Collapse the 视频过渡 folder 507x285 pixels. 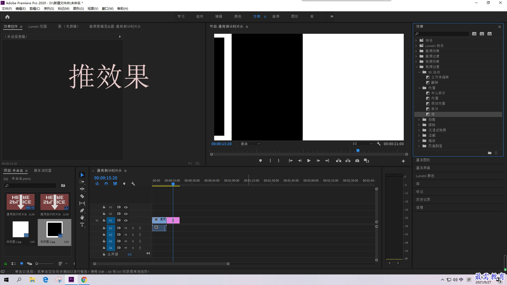tap(416, 67)
